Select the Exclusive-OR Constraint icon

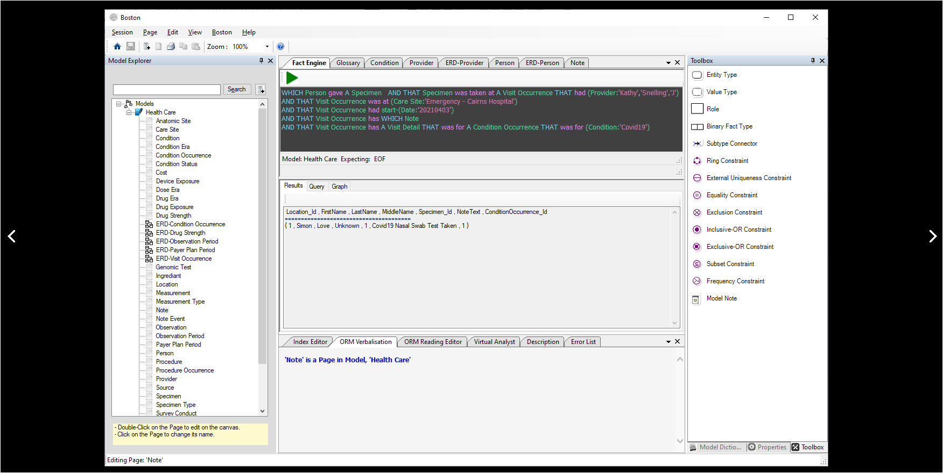coord(697,247)
